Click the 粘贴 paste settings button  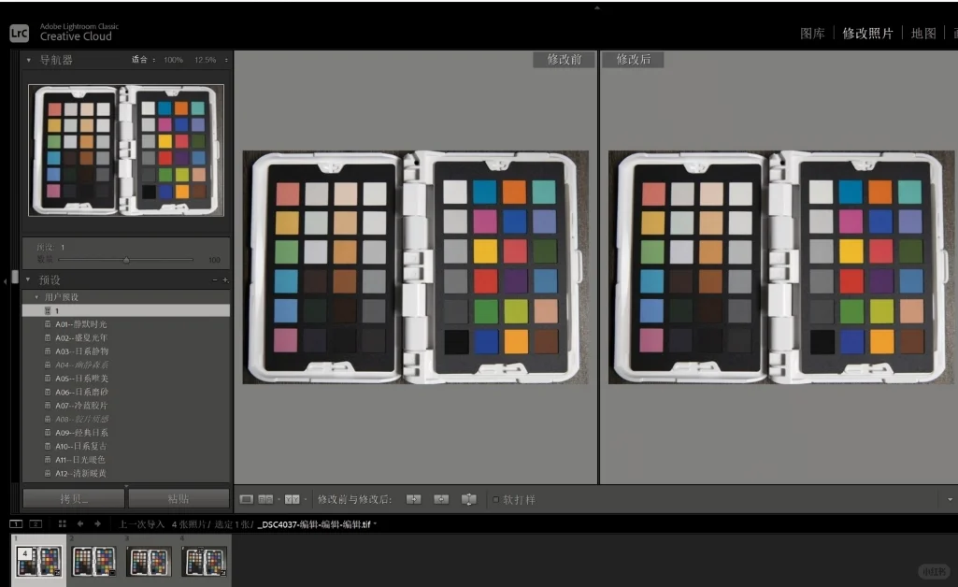[x=179, y=498]
